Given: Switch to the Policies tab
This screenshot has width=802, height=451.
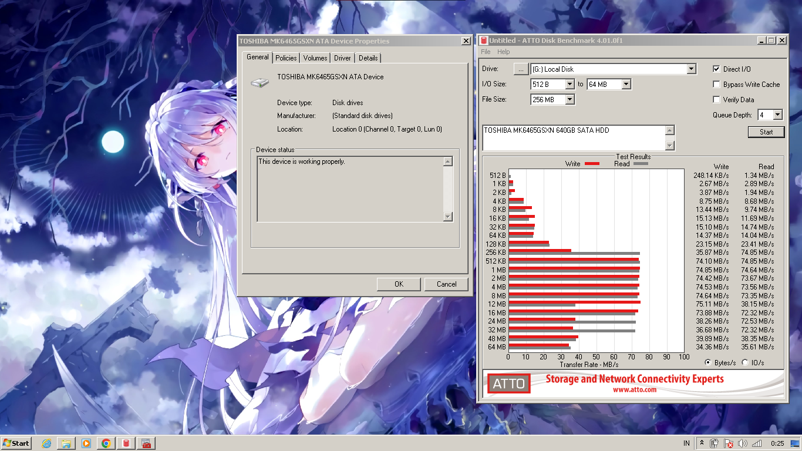Looking at the screenshot, I should point(286,58).
